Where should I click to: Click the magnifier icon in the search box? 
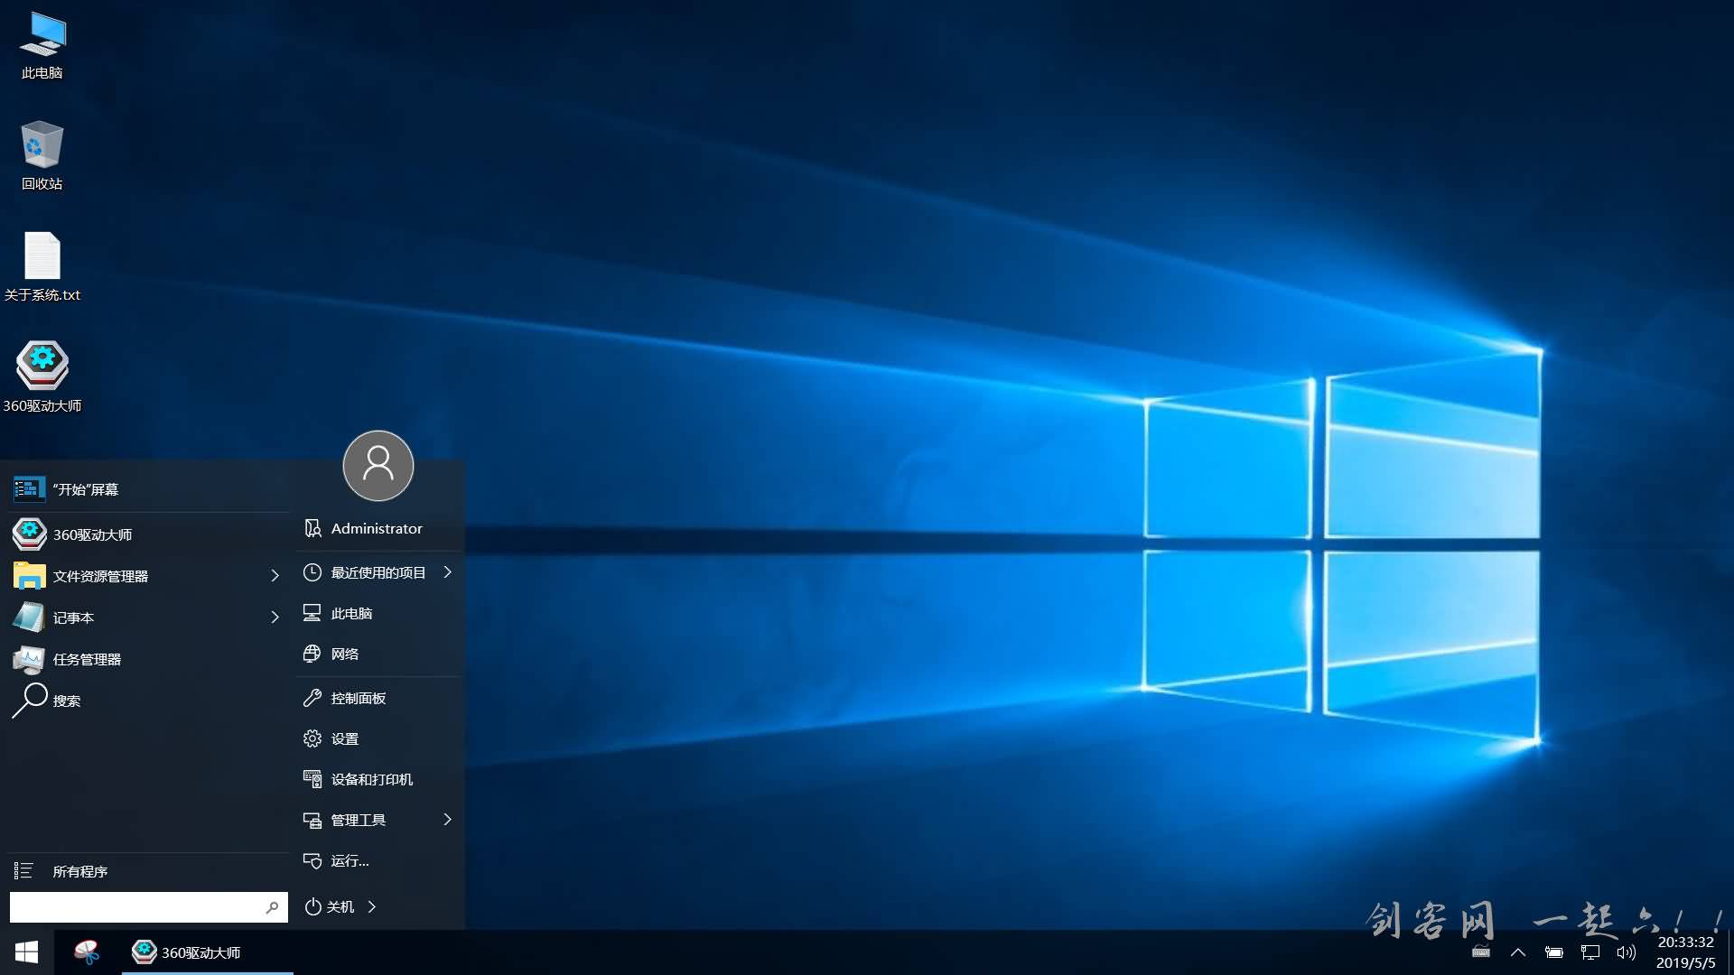pyautogui.click(x=272, y=907)
